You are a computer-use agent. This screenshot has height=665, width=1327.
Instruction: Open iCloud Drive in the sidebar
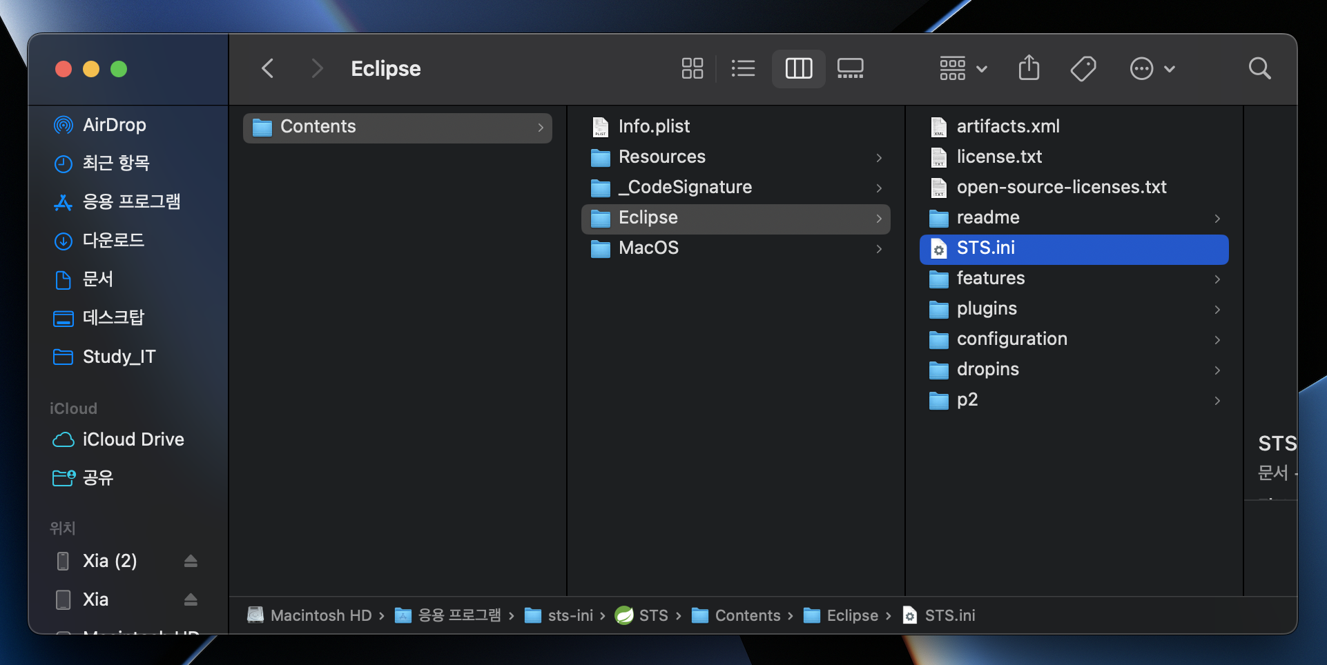tap(133, 439)
